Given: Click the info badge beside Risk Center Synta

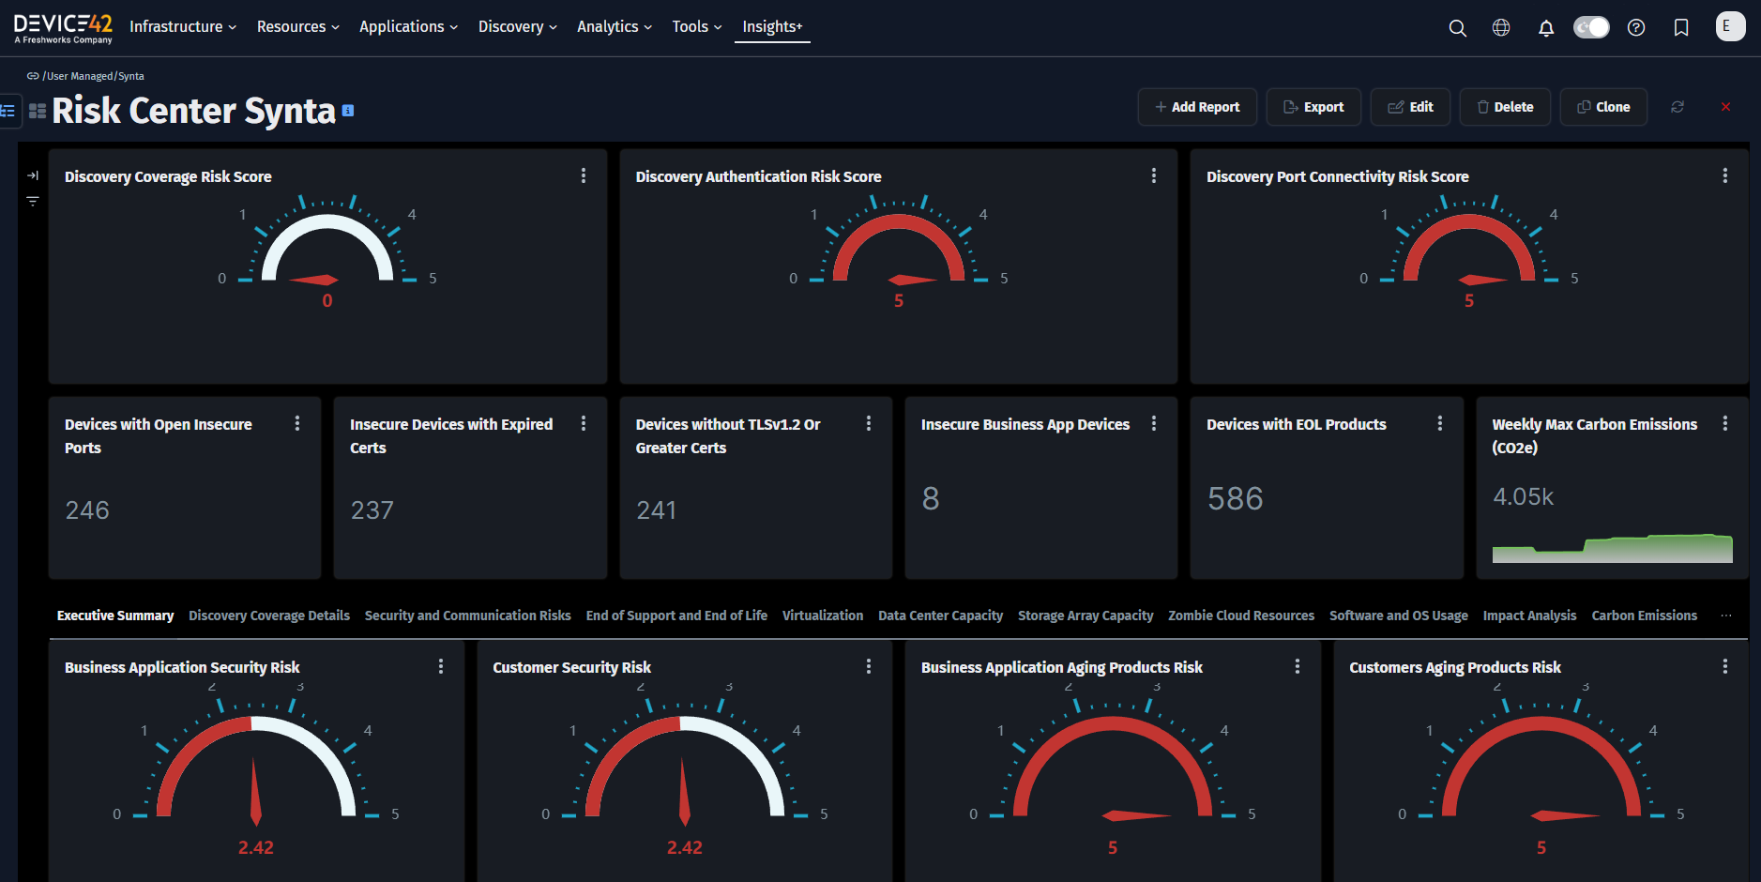Looking at the screenshot, I should (x=348, y=111).
